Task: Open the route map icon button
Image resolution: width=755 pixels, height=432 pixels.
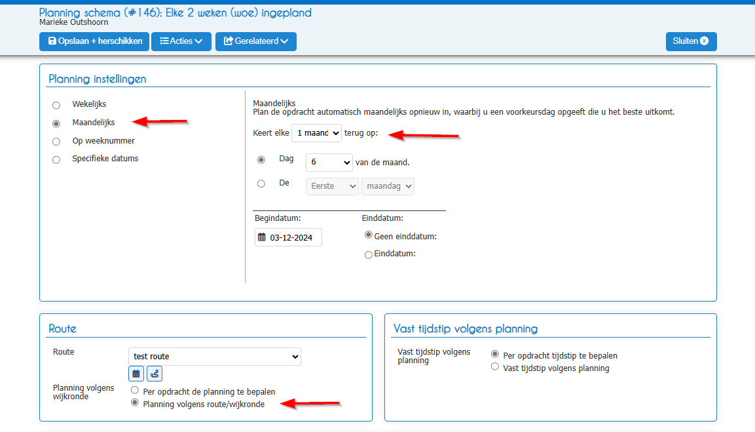Action: (x=155, y=374)
